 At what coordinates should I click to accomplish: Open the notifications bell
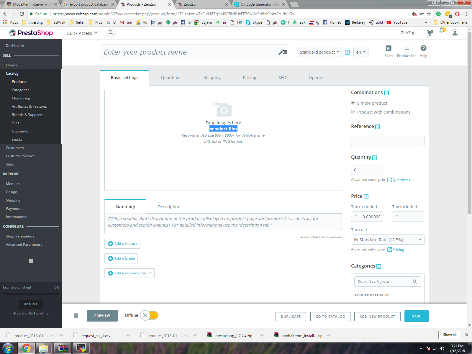442,31
